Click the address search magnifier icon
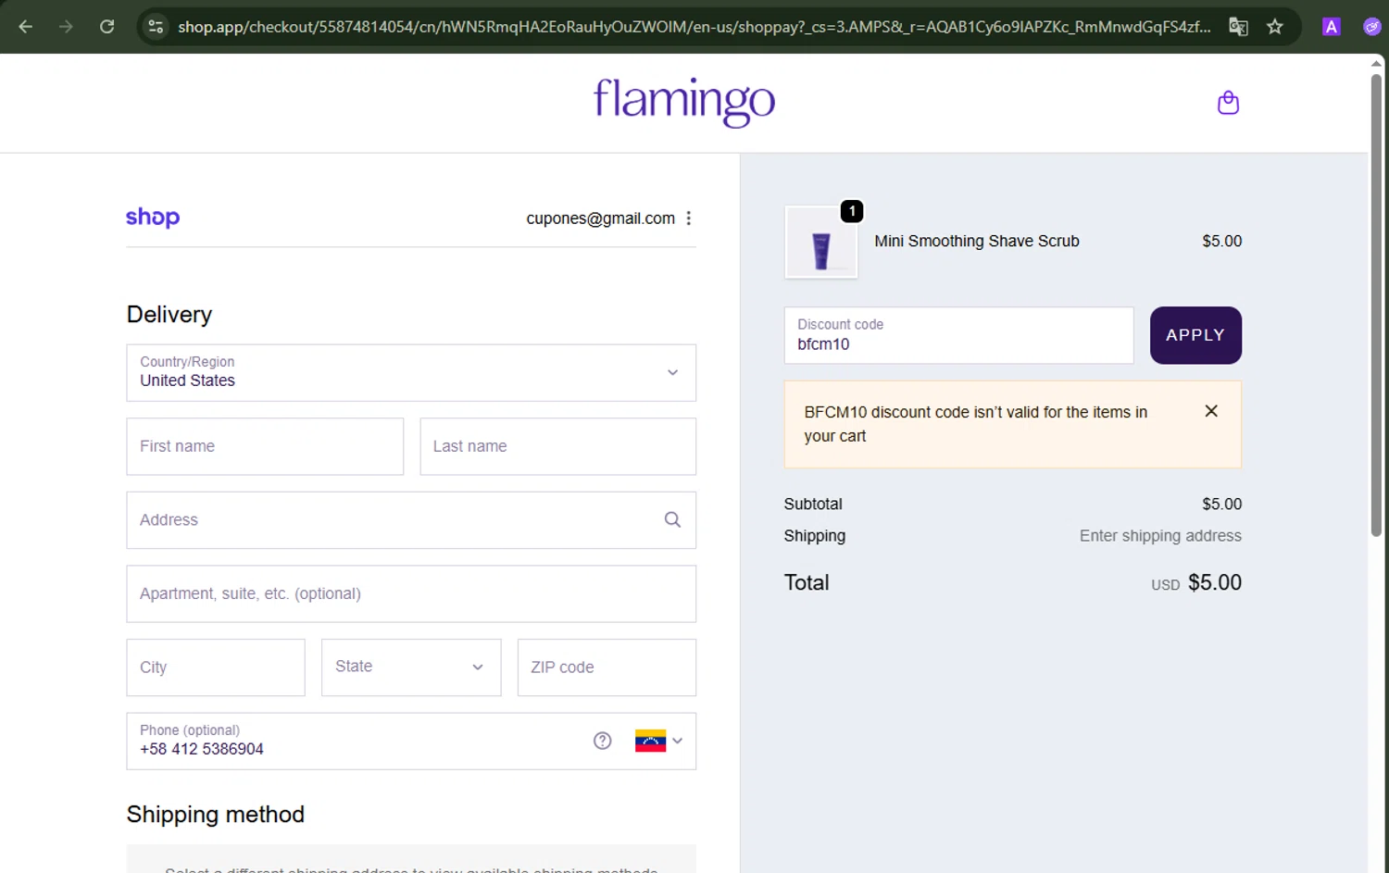Screen dimensions: 1389x873 pyautogui.click(x=672, y=520)
